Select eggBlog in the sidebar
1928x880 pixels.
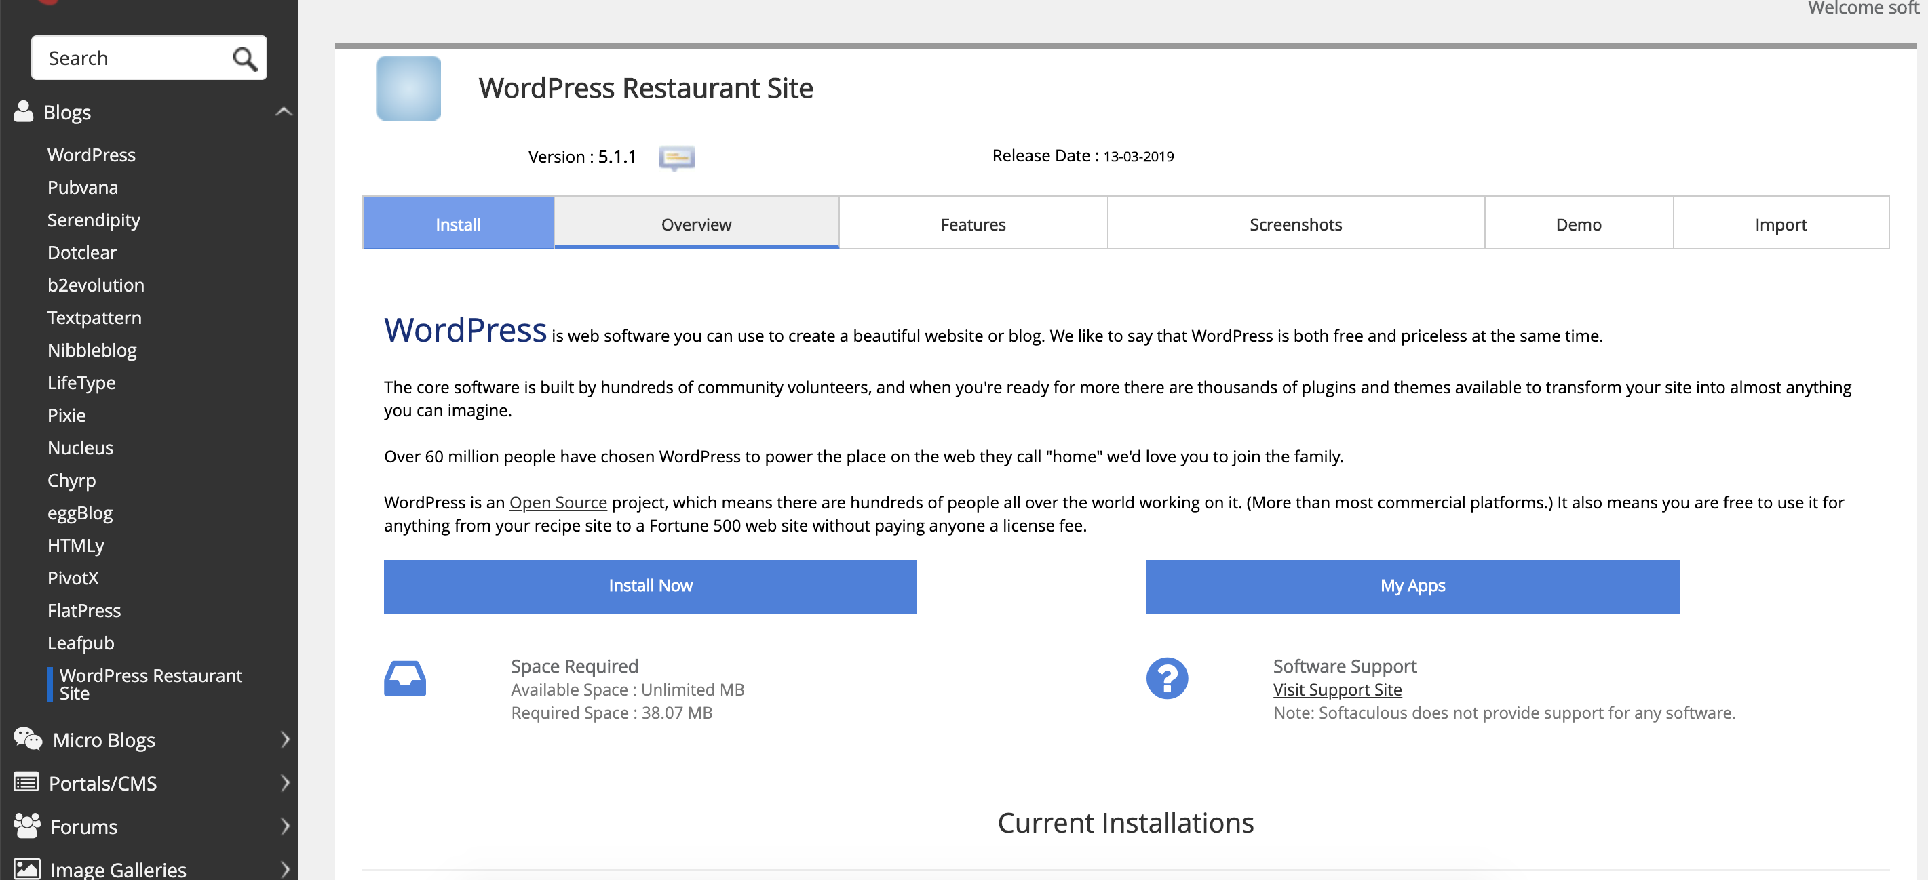click(80, 513)
